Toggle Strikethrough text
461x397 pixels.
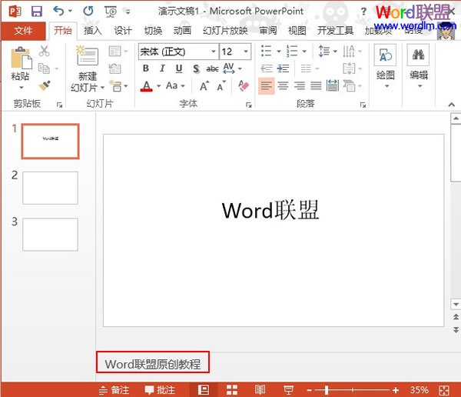(x=212, y=68)
